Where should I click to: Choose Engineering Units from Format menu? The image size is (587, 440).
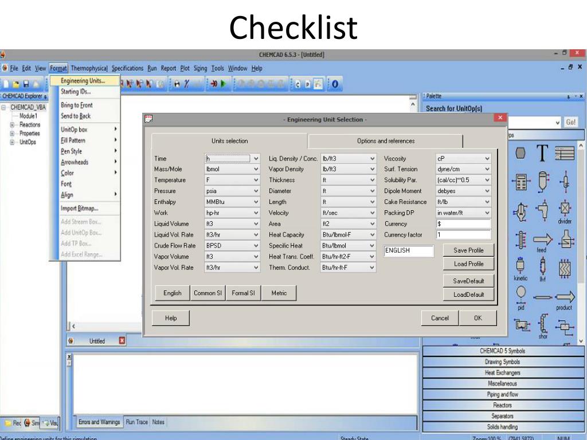(x=85, y=81)
